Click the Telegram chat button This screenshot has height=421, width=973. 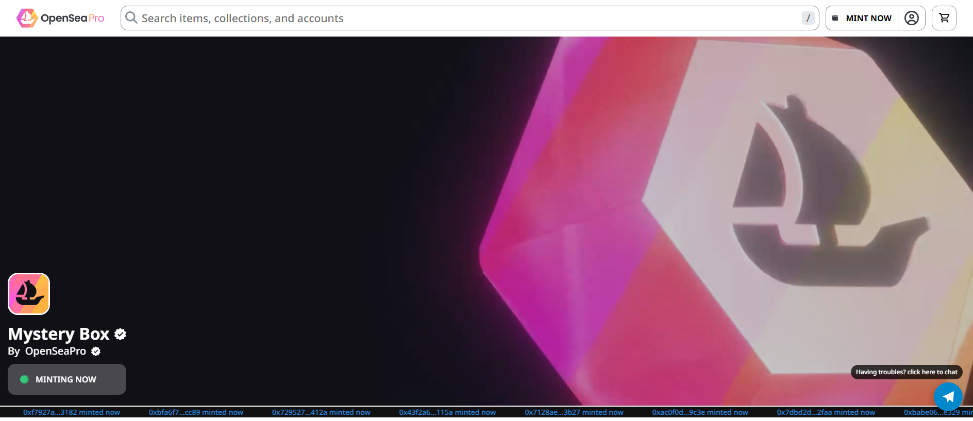click(948, 397)
